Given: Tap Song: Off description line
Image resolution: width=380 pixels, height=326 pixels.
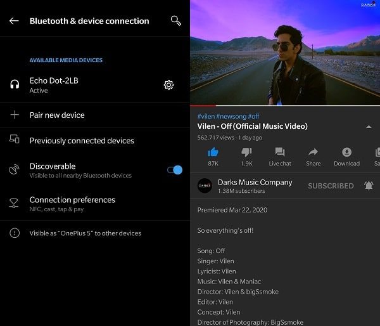Looking at the screenshot, I should coord(211,251).
